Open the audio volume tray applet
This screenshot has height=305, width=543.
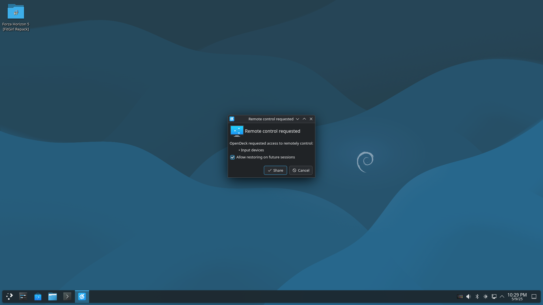[468, 297]
